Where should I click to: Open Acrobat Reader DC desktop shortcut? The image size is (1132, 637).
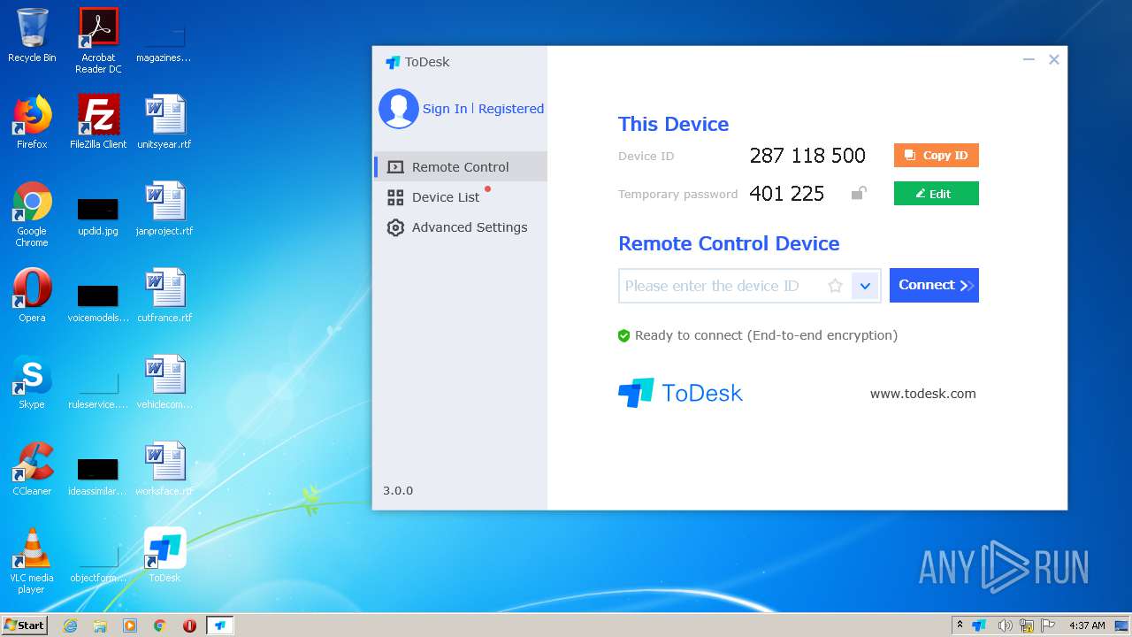click(x=98, y=41)
